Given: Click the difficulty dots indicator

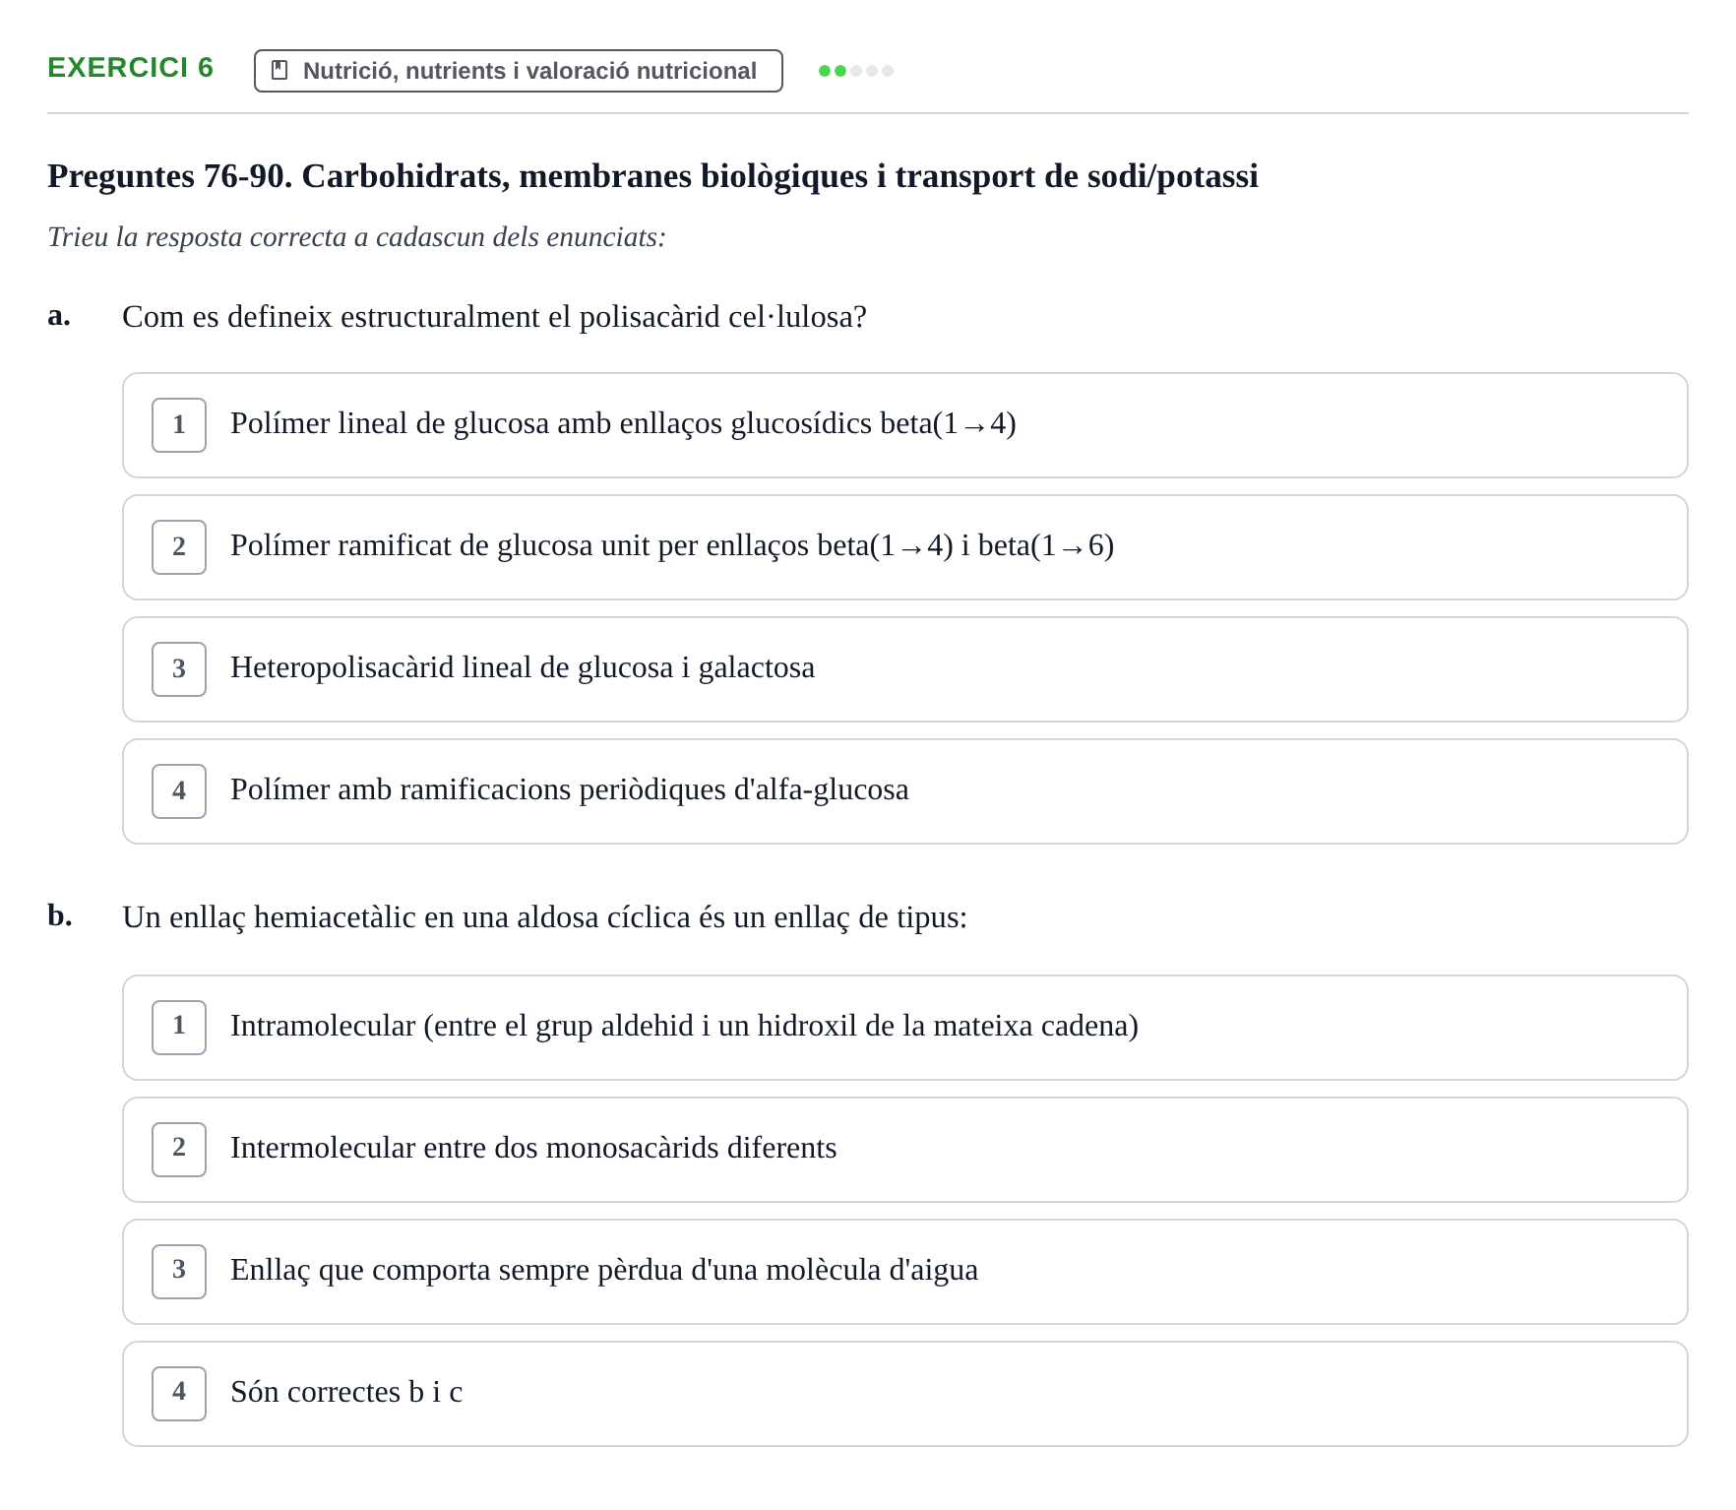Looking at the screenshot, I should tap(856, 71).
